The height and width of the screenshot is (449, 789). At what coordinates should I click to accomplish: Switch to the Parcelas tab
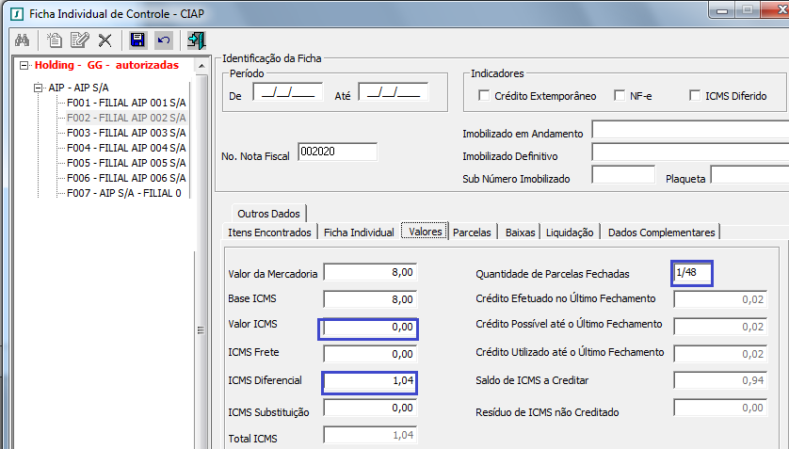(472, 232)
